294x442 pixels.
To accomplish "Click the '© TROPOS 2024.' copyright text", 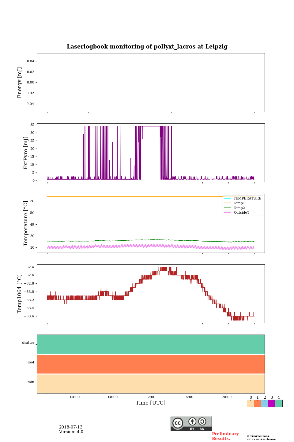I will click(258, 436).
